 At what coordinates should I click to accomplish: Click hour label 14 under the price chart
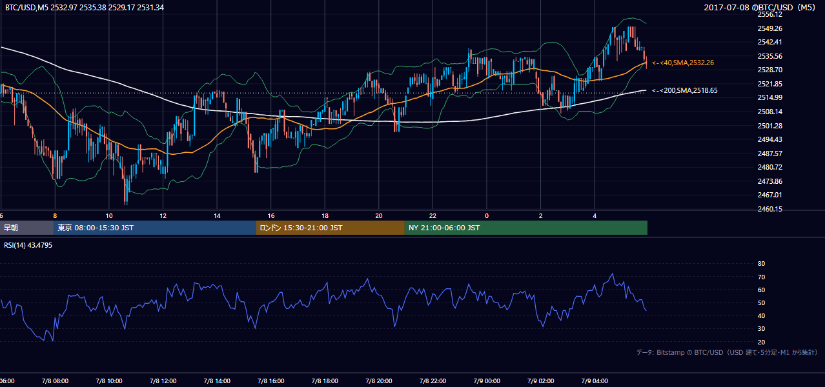coord(217,215)
